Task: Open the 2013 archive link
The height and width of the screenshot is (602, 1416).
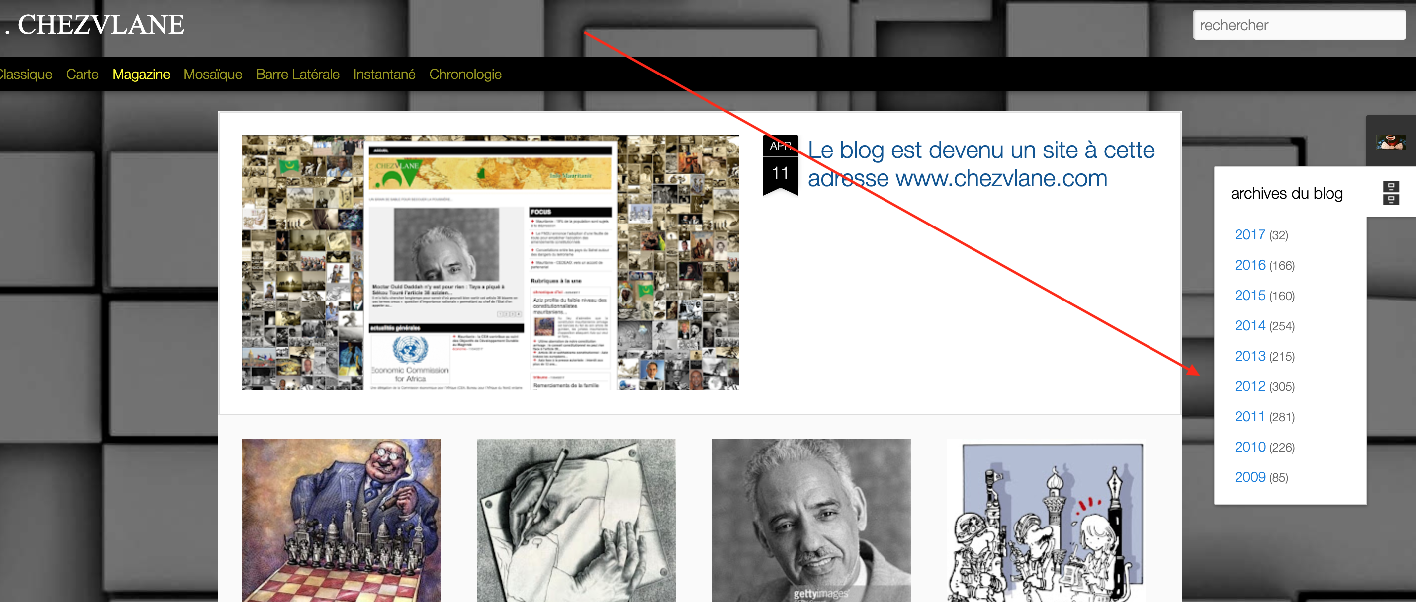Action: click(x=1250, y=355)
